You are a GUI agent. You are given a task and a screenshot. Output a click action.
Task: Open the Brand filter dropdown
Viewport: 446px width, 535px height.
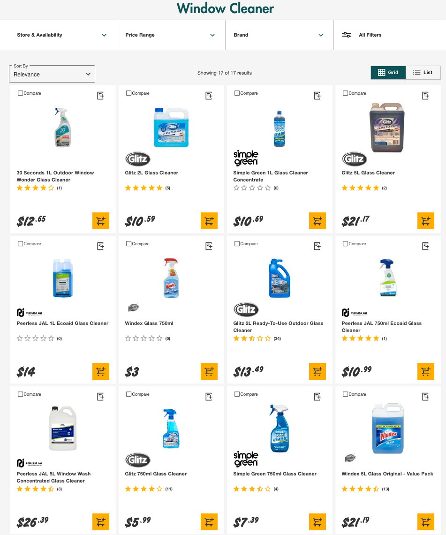click(x=279, y=35)
